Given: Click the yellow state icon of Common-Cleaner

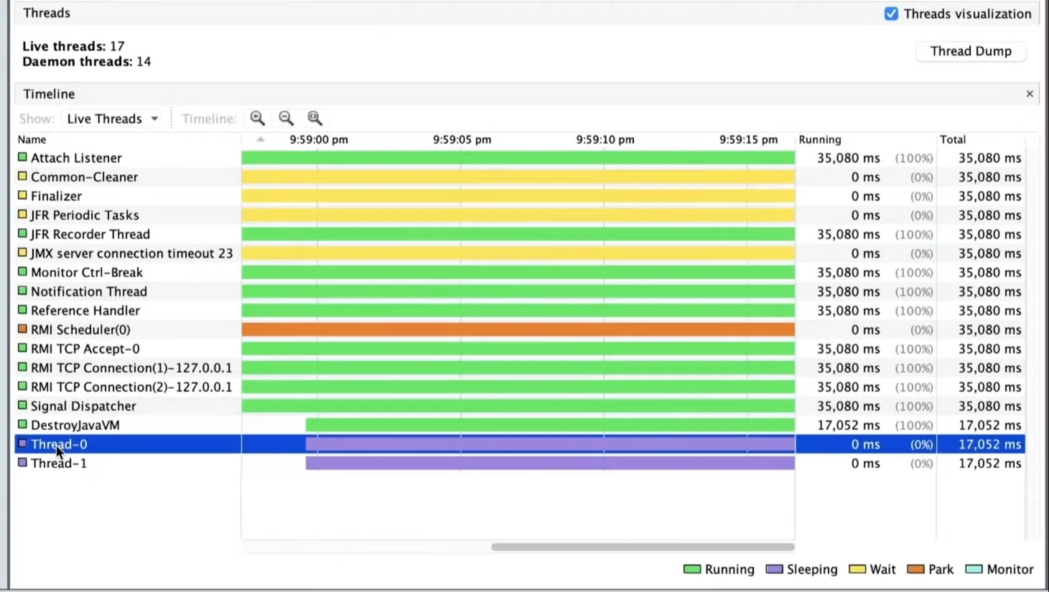Looking at the screenshot, I should point(22,176).
